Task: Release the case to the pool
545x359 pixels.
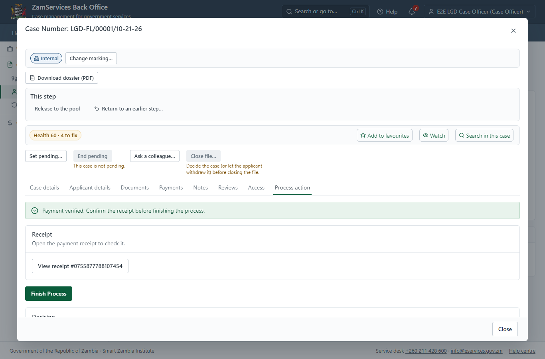Action: 57,109
